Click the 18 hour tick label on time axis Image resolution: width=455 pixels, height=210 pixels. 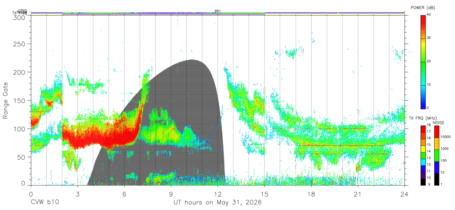tap(311, 194)
